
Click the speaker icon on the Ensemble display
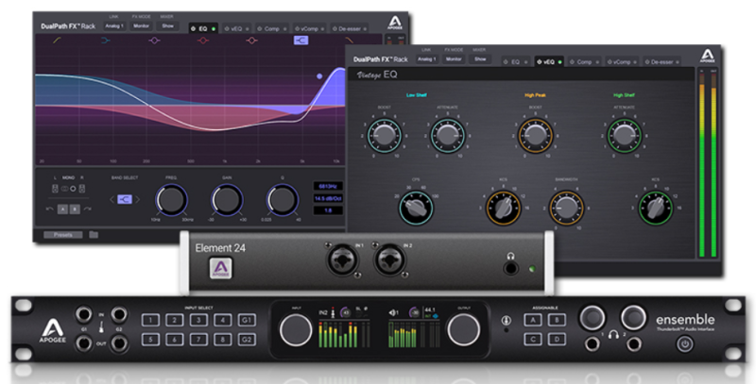coord(393,313)
